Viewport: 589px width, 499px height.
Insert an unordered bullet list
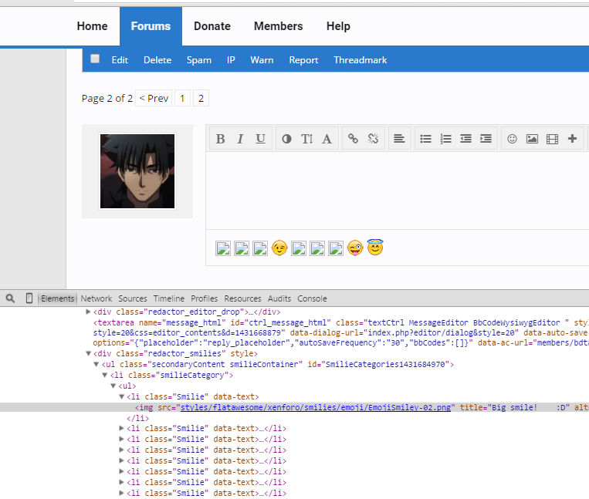[x=425, y=139]
